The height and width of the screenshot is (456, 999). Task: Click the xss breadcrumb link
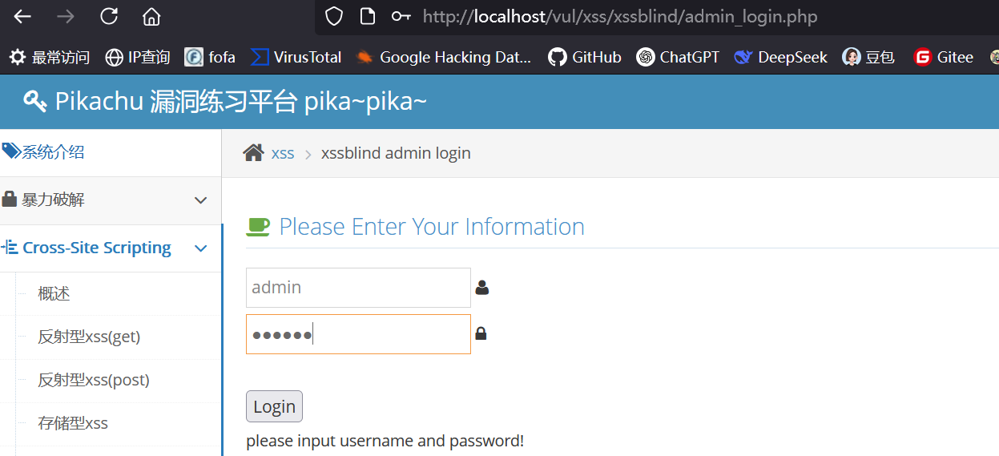coord(283,153)
